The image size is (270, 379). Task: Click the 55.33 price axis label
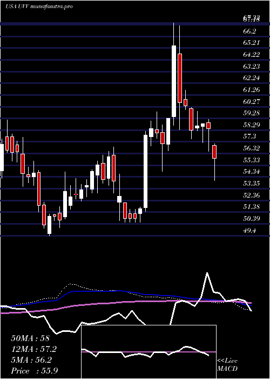tap(252, 160)
